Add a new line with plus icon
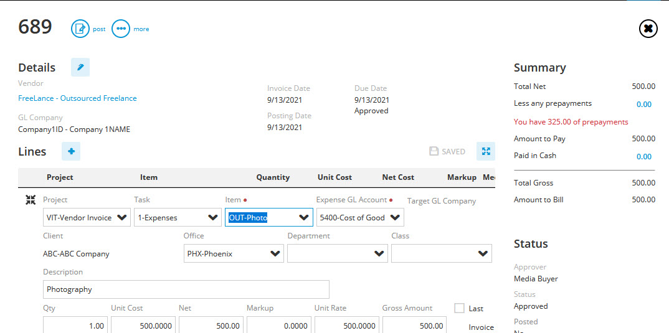This screenshot has height=333, width=669. click(x=71, y=151)
